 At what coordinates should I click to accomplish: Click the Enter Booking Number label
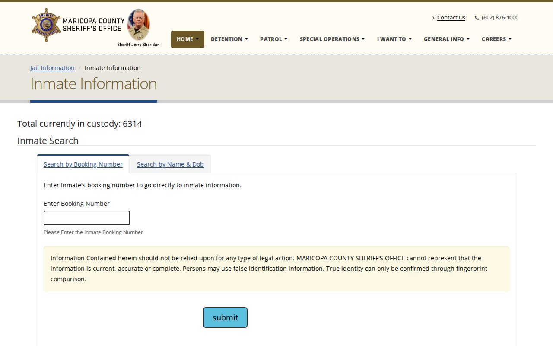coord(76,204)
